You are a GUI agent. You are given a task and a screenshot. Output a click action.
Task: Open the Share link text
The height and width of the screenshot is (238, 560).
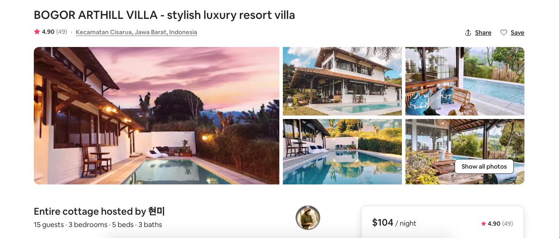coord(483,32)
